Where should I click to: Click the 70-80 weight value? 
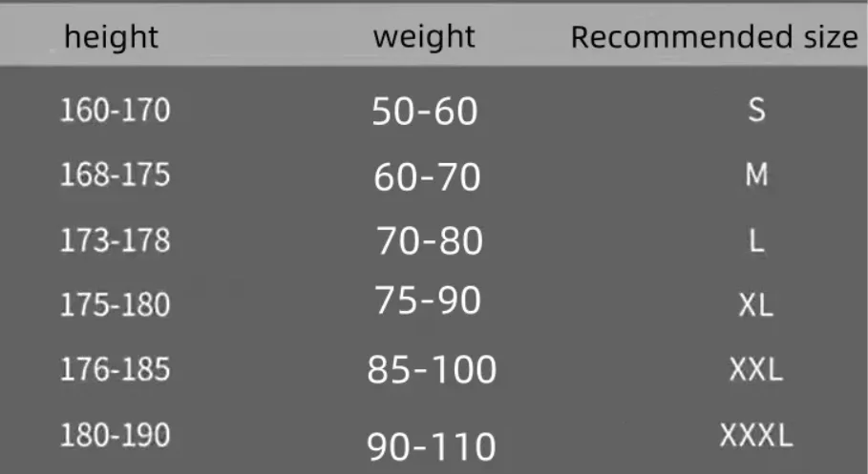click(x=430, y=241)
